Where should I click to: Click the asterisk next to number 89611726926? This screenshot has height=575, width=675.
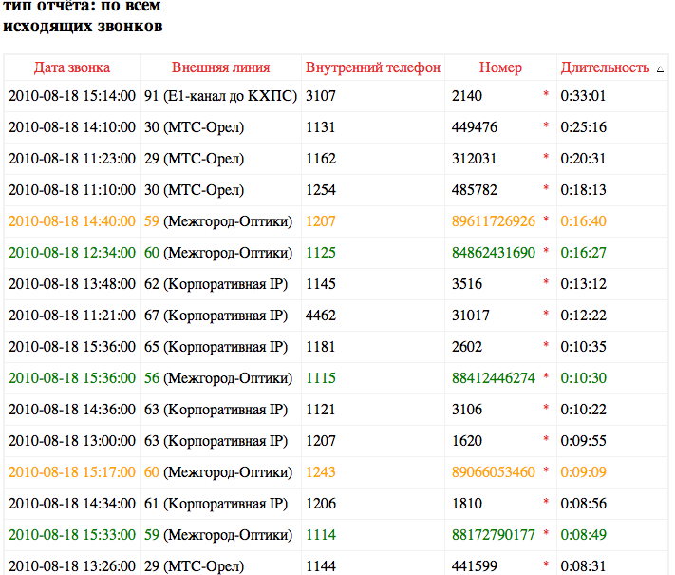click(545, 221)
